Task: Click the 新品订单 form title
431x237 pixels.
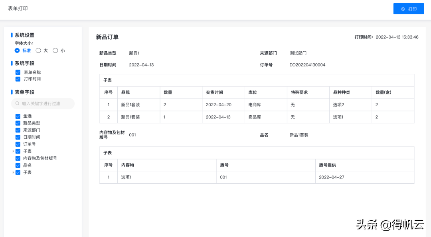Action: [x=107, y=37]
